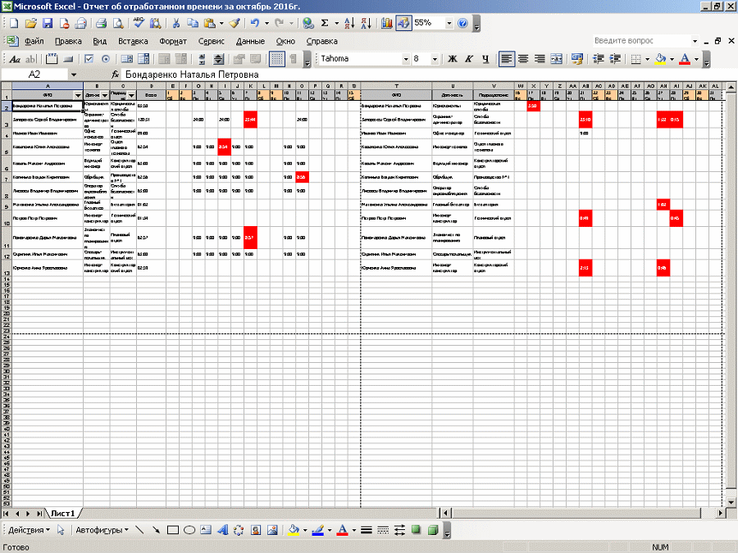Open the Данные menu

click(250, 42)
